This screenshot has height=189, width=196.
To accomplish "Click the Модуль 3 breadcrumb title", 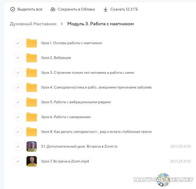I will (x=101, y=24).
